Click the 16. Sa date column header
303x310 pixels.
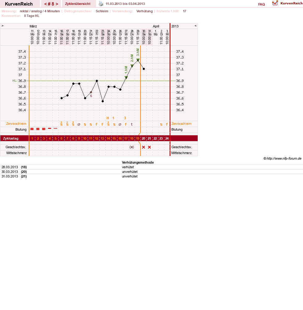coord(62,37)
